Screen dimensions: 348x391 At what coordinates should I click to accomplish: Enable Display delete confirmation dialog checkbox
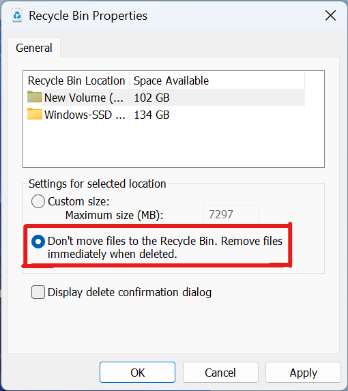pos(38,292)
